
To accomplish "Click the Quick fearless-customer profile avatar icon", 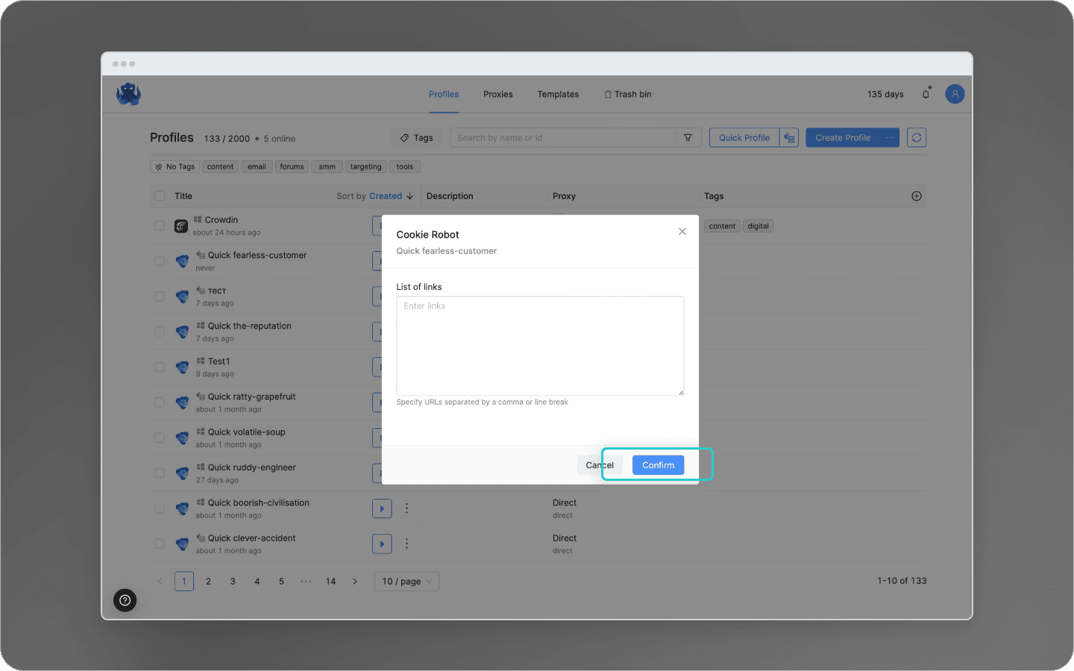I will click(x=182, y=261).
